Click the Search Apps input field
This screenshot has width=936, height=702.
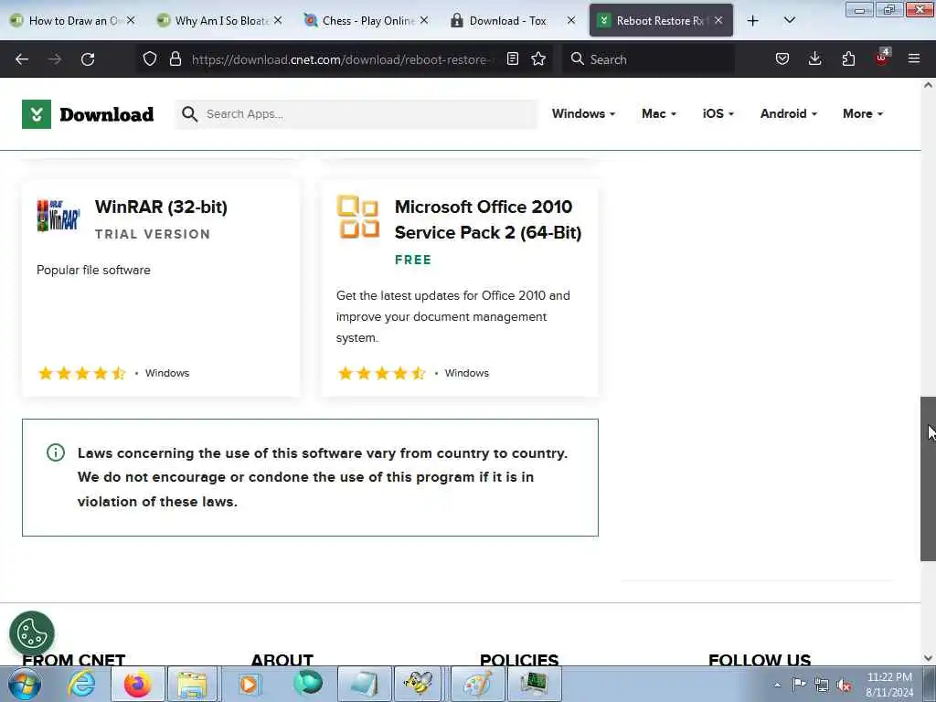pyautogui.click(x=356, y=114)
